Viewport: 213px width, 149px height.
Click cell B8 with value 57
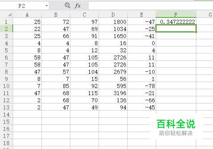(x=56, y=71)
